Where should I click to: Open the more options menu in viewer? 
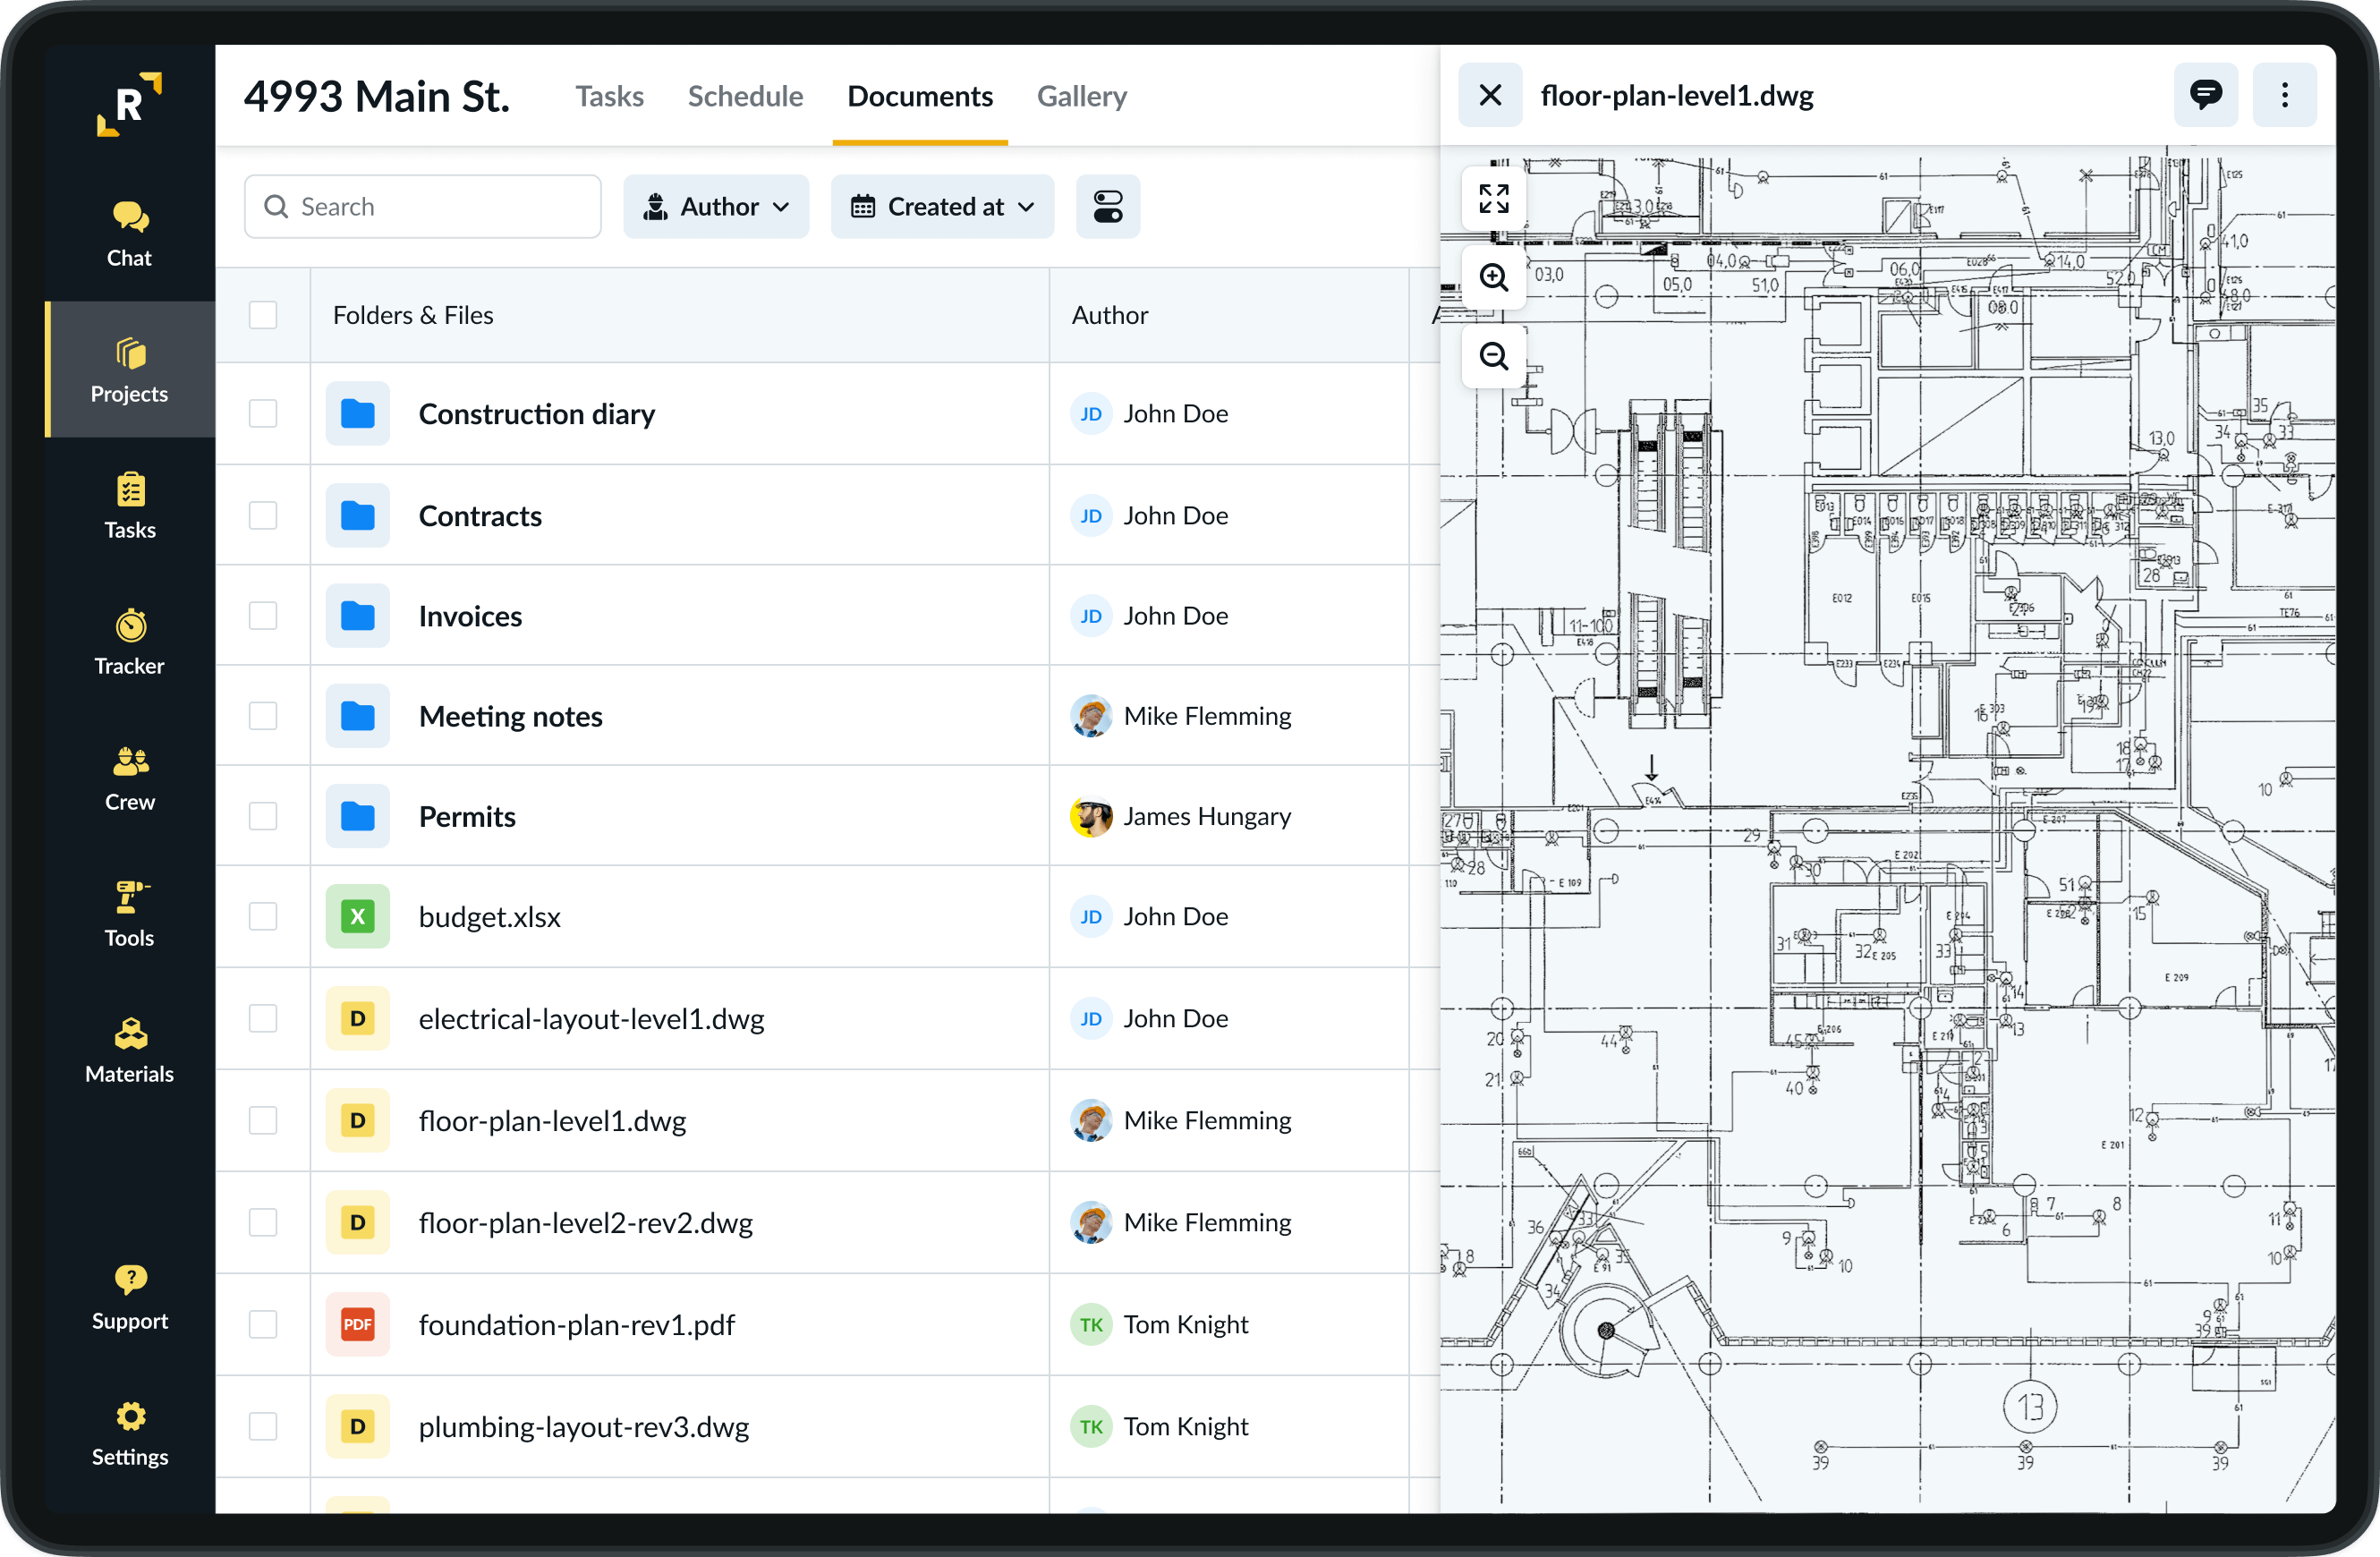(x=2285, y=95)
